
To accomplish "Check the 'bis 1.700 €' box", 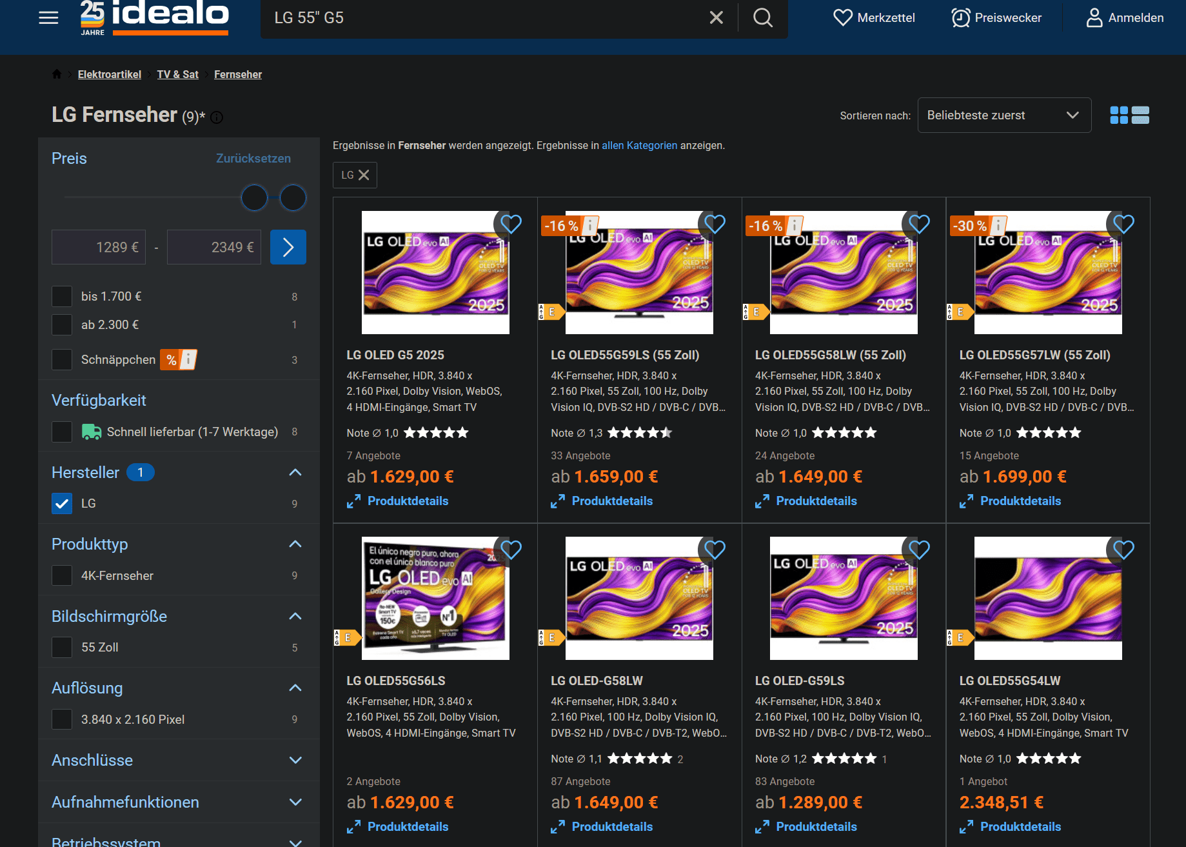I will (62, 297).
